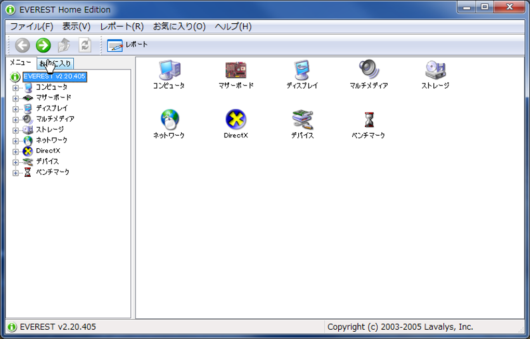Click the green Forward arrow button
Viewport: 530px width, 339px height.
click(x=43, y=45)
